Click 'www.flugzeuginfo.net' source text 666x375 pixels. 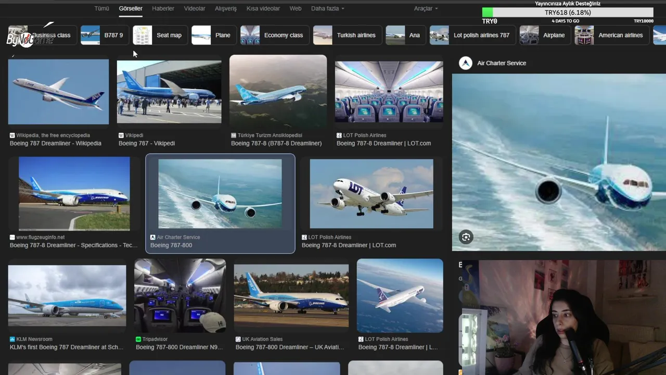point(41,238)
